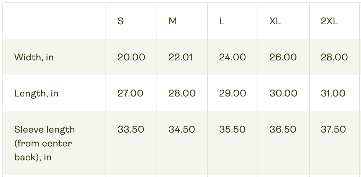The height and width of the screenshot is (177, 361).
Task: Select the width value 24.00 for L
Action: (x=232, y=57)
